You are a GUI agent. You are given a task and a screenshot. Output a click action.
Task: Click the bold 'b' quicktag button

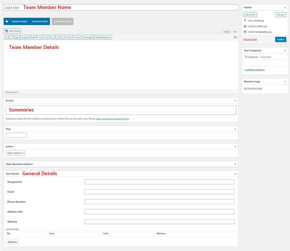click(6, 37)
